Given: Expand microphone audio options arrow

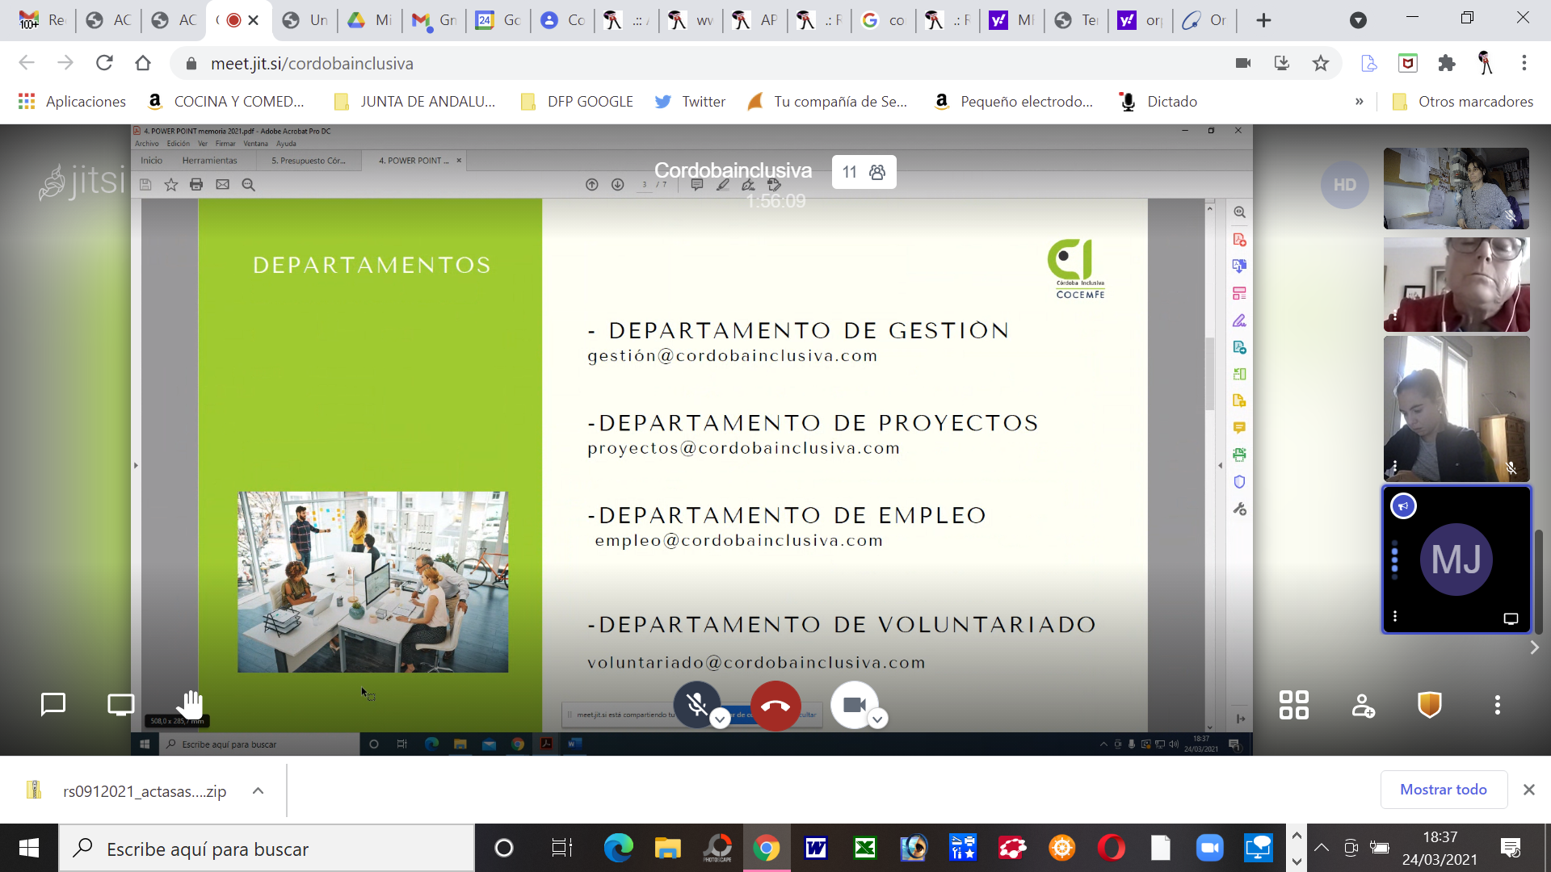Looking at the screenshot, I should click(720, 719).
